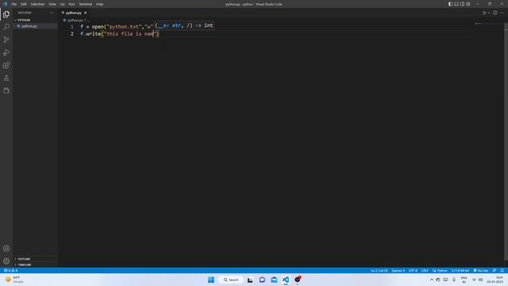Image resolution: width=508 pixels, height=286 pixels.
Task: Click the feedback icon in status bar
Action: click(x=495, y=270)
